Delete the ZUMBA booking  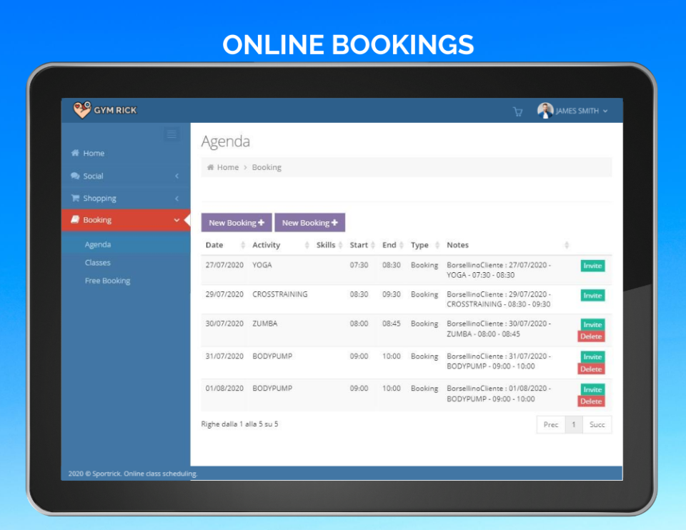tap(591, 336)
